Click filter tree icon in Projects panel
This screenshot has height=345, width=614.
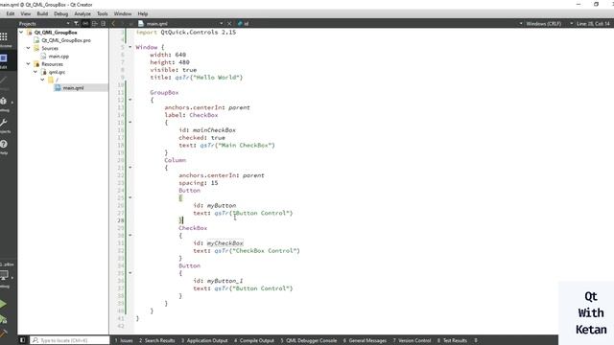point(77,23)
